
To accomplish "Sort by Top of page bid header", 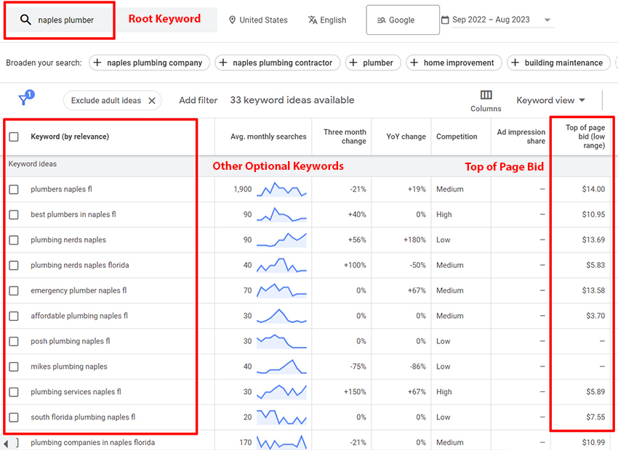I will click(585, 136).
